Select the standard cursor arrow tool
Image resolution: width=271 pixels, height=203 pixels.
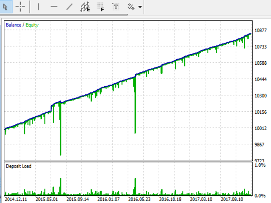6,7
